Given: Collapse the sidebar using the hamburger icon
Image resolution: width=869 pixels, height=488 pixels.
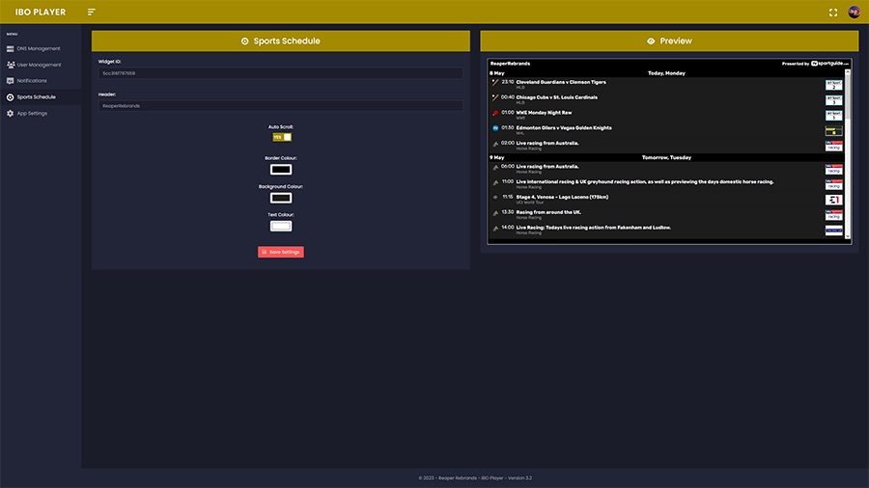Looking at the screenshot, I should (x=92, y=12).
